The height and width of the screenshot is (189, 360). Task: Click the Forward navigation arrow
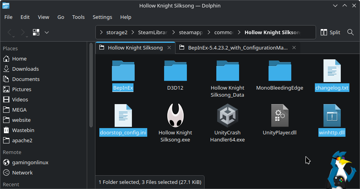click(x=23, y=32)
